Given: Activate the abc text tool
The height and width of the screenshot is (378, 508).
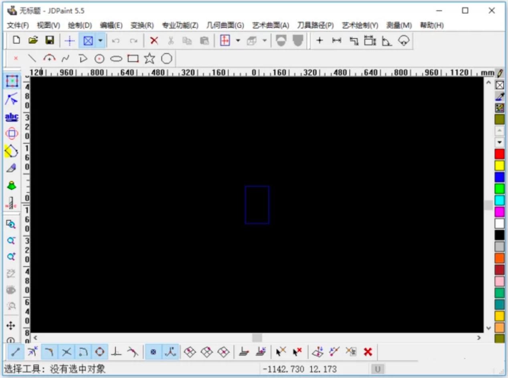Looking at the screenshot, I should click(11, 117).
